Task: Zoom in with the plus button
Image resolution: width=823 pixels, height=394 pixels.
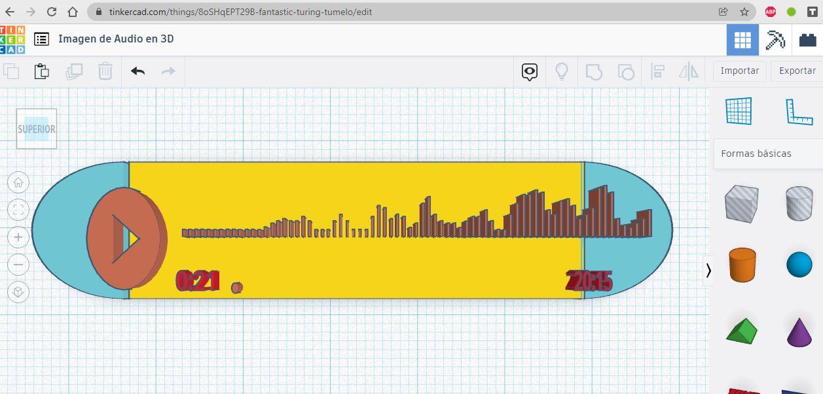Action: point(18,237)
